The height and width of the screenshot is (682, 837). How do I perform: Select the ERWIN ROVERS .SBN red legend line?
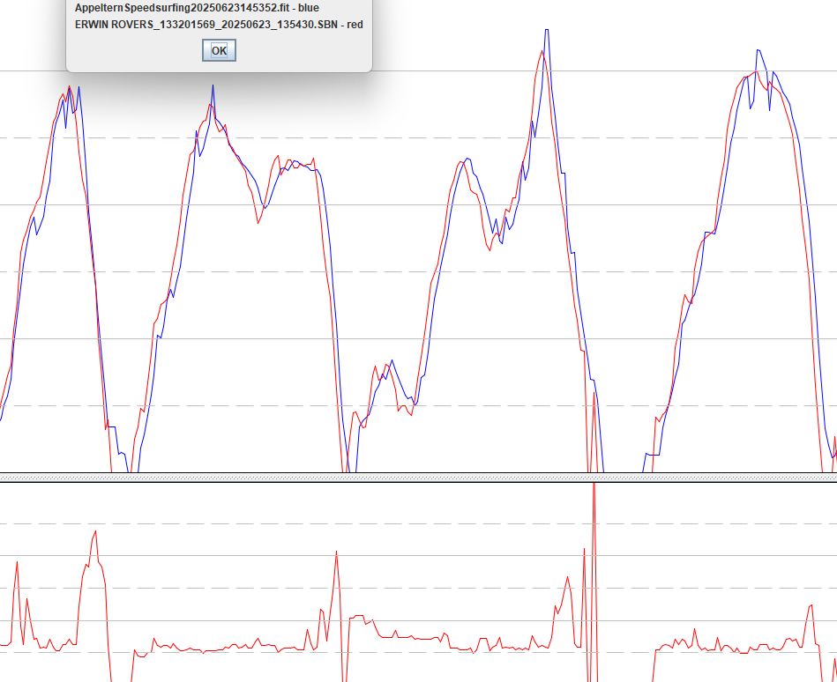point(219,25)
